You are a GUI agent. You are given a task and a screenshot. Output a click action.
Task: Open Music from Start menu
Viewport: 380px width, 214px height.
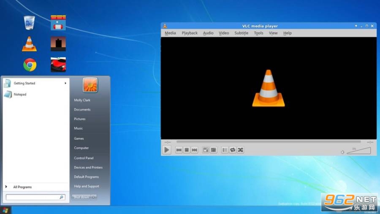pyautogui.click(x=78, y=128)
